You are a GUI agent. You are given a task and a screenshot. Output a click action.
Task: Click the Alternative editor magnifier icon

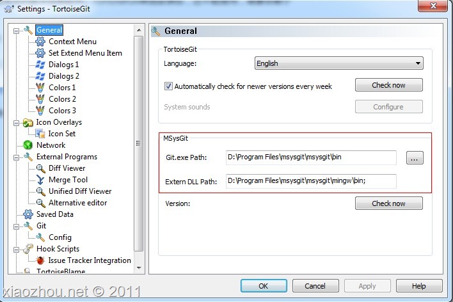(40, 203)
